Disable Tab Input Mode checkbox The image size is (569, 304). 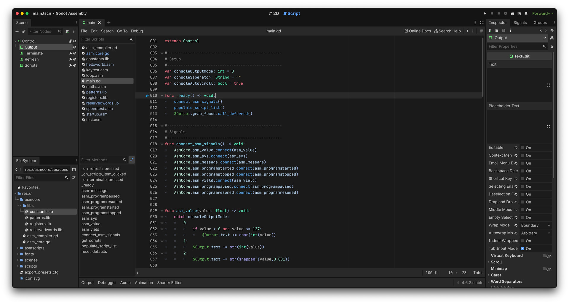tap(523, 249)
